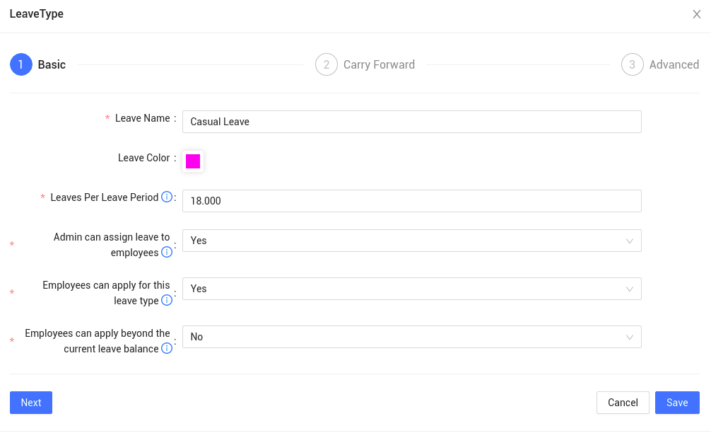Click the step 2 number circle
The width and height of the screenshot is (711, 438).
(x=327, y=64)
